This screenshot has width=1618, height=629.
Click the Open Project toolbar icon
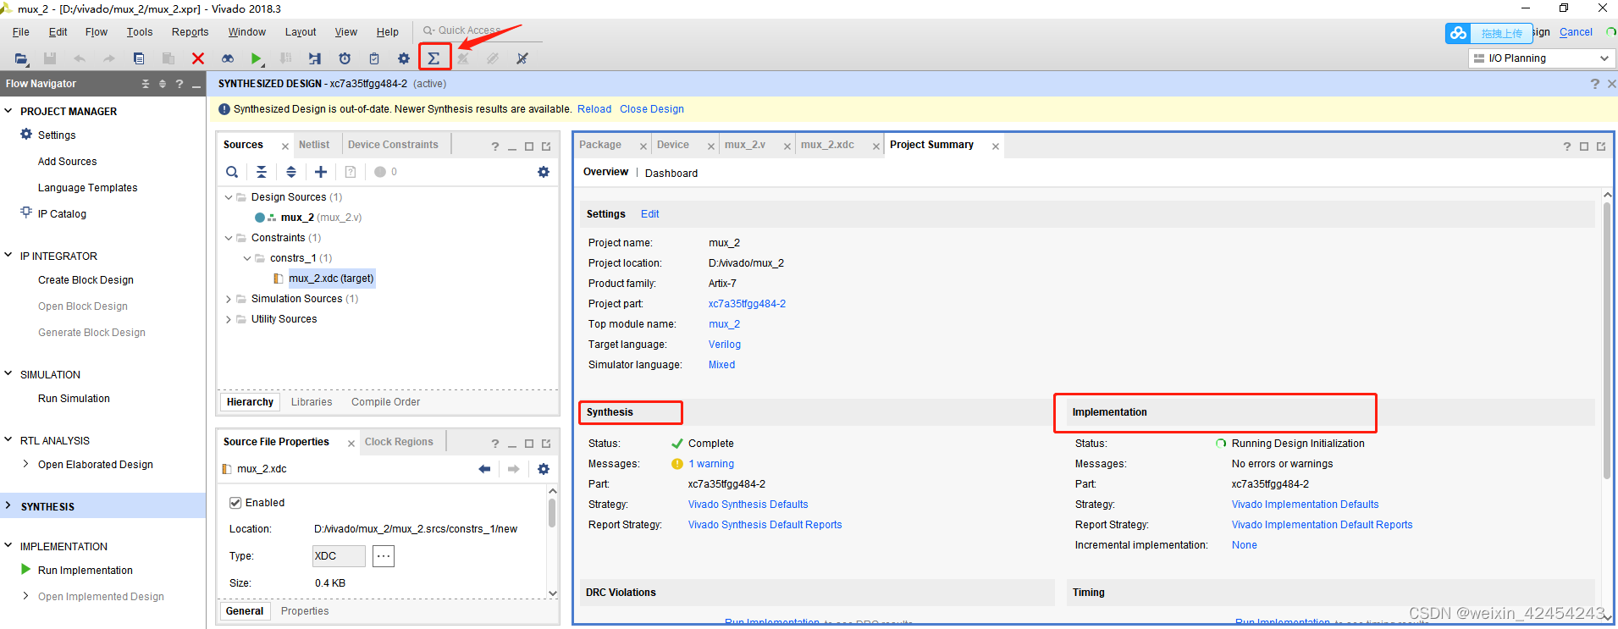(x=20, y=58)
